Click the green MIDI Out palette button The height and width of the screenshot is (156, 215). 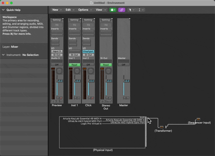click(113, 10)
